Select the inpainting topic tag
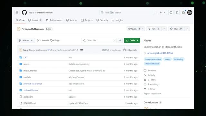The height and width of the screenshot is (116, 206). (x=179, y=59)
